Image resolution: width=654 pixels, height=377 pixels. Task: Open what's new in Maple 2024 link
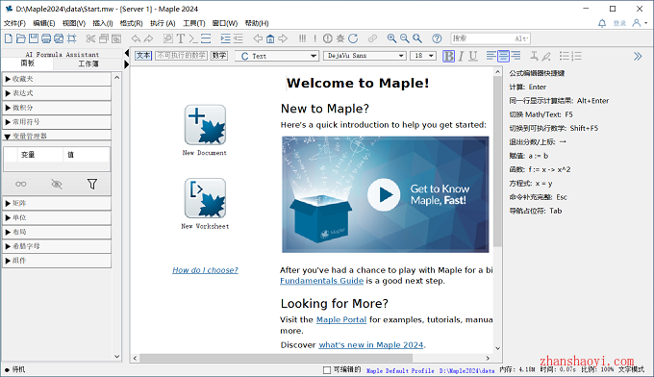coord(371,345)
